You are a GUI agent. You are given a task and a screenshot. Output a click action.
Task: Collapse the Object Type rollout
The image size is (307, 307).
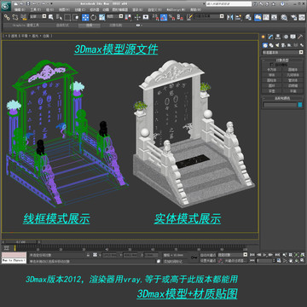282,60
